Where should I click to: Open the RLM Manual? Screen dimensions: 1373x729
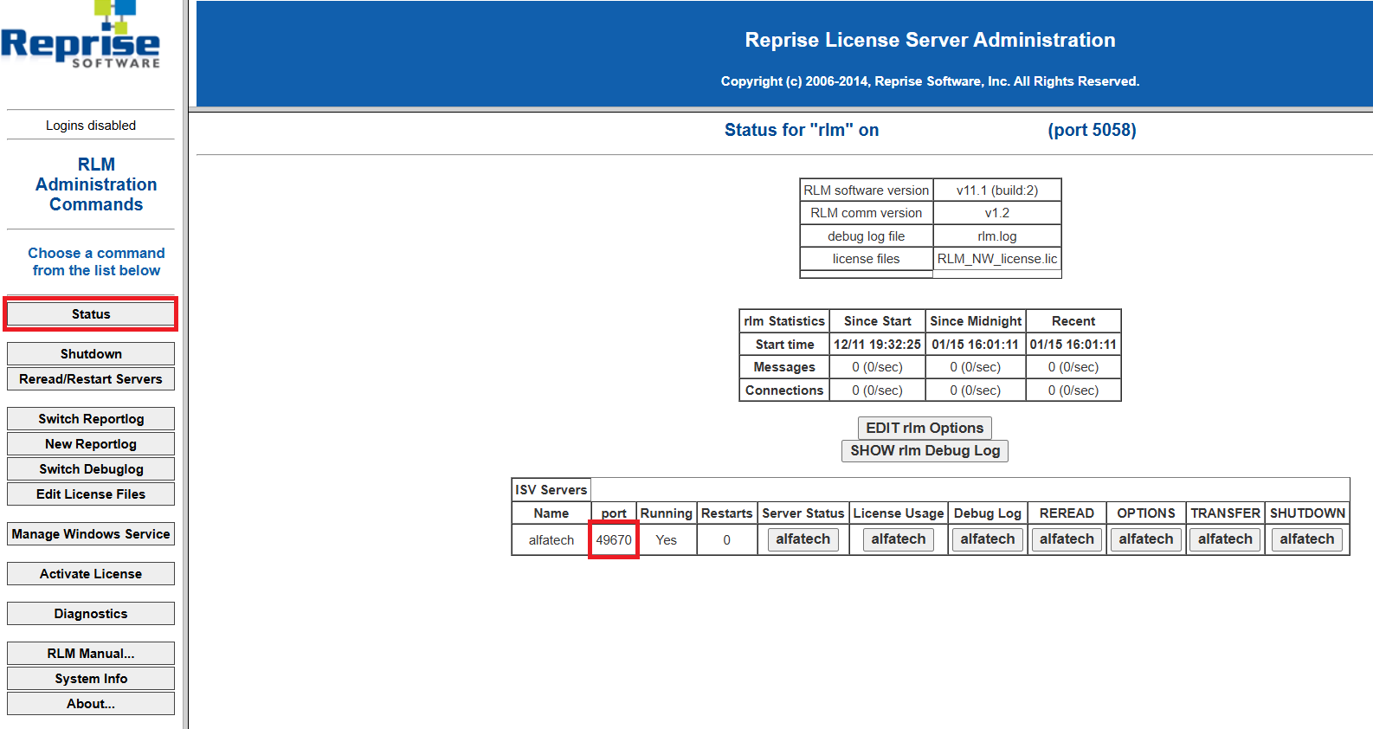91,654
